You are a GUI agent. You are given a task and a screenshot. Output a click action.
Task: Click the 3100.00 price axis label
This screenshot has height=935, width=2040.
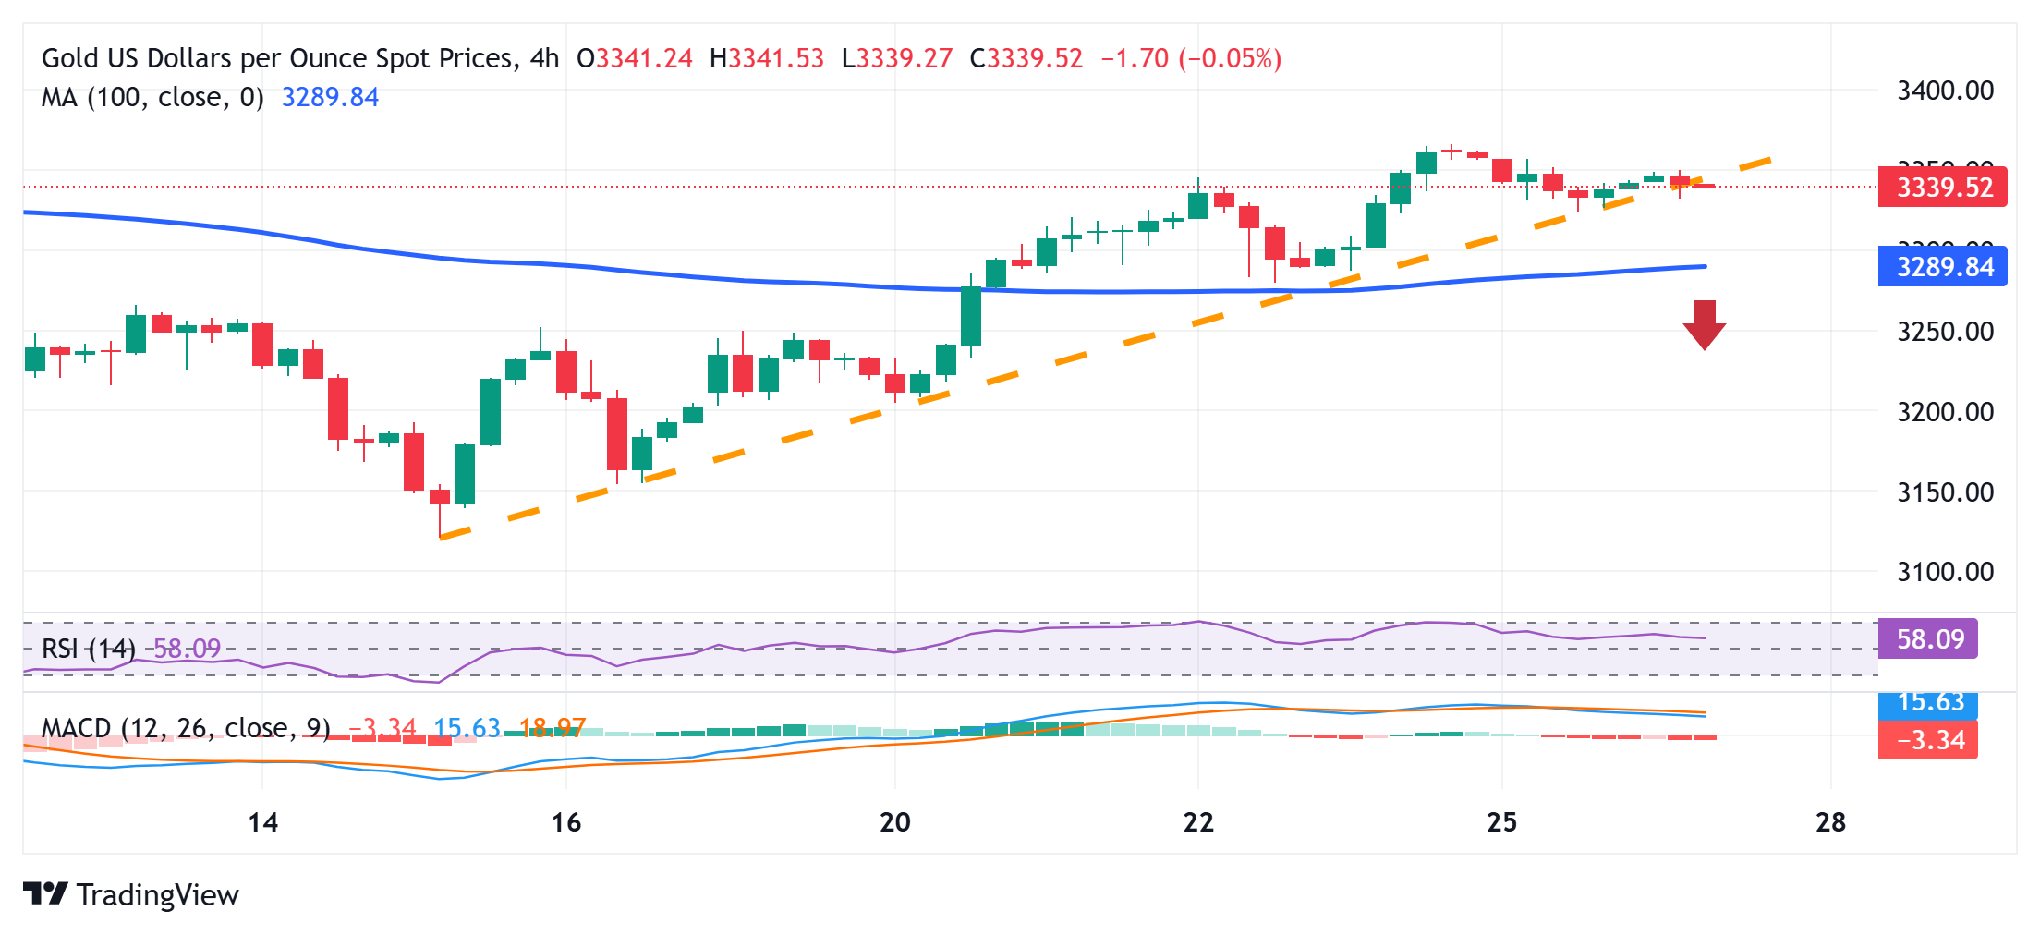[x=1945, y=572]
